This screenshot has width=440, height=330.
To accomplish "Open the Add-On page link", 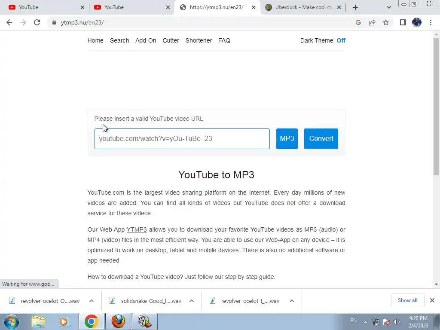I will [146, 40].
